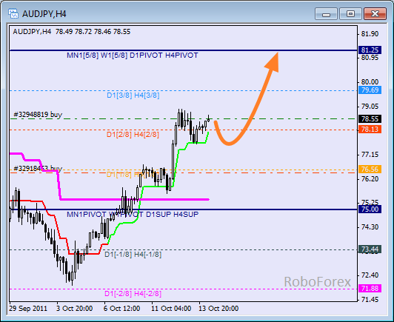Click the 75.00 navy price tag
Viewport: 394px width, 322px height.
370,209
